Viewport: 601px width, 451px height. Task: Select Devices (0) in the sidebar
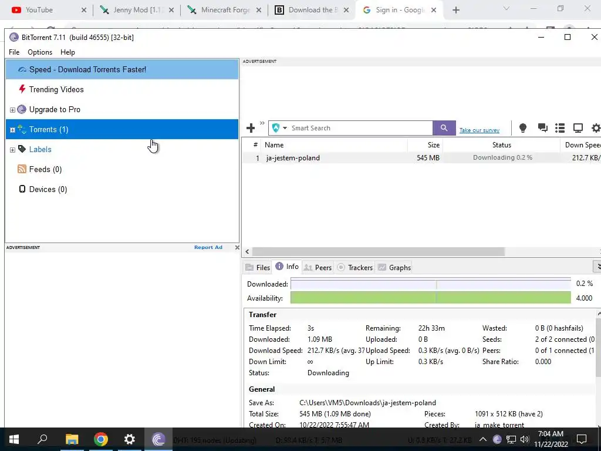(48, 189)
